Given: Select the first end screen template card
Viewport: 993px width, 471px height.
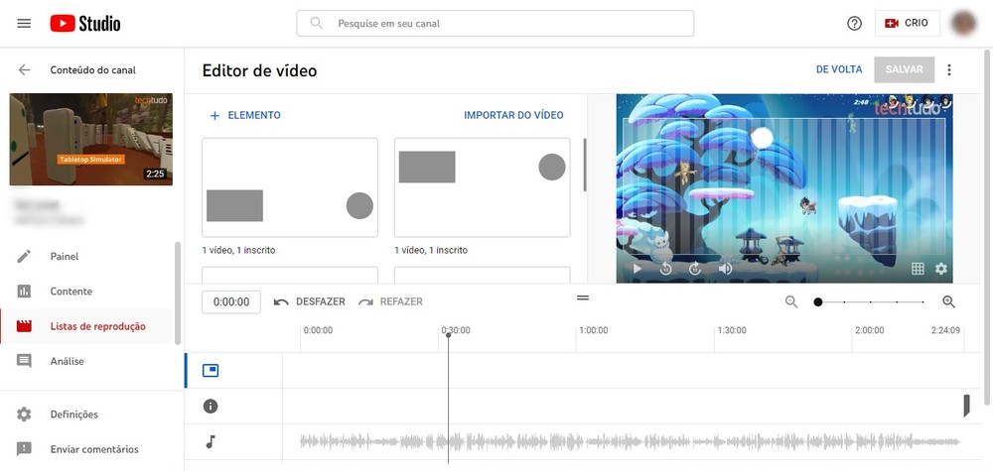Looking at the screenshot, I should click(290, 187).
